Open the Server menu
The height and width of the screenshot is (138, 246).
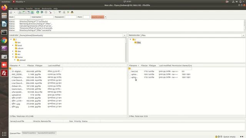(x=37, y=8)
